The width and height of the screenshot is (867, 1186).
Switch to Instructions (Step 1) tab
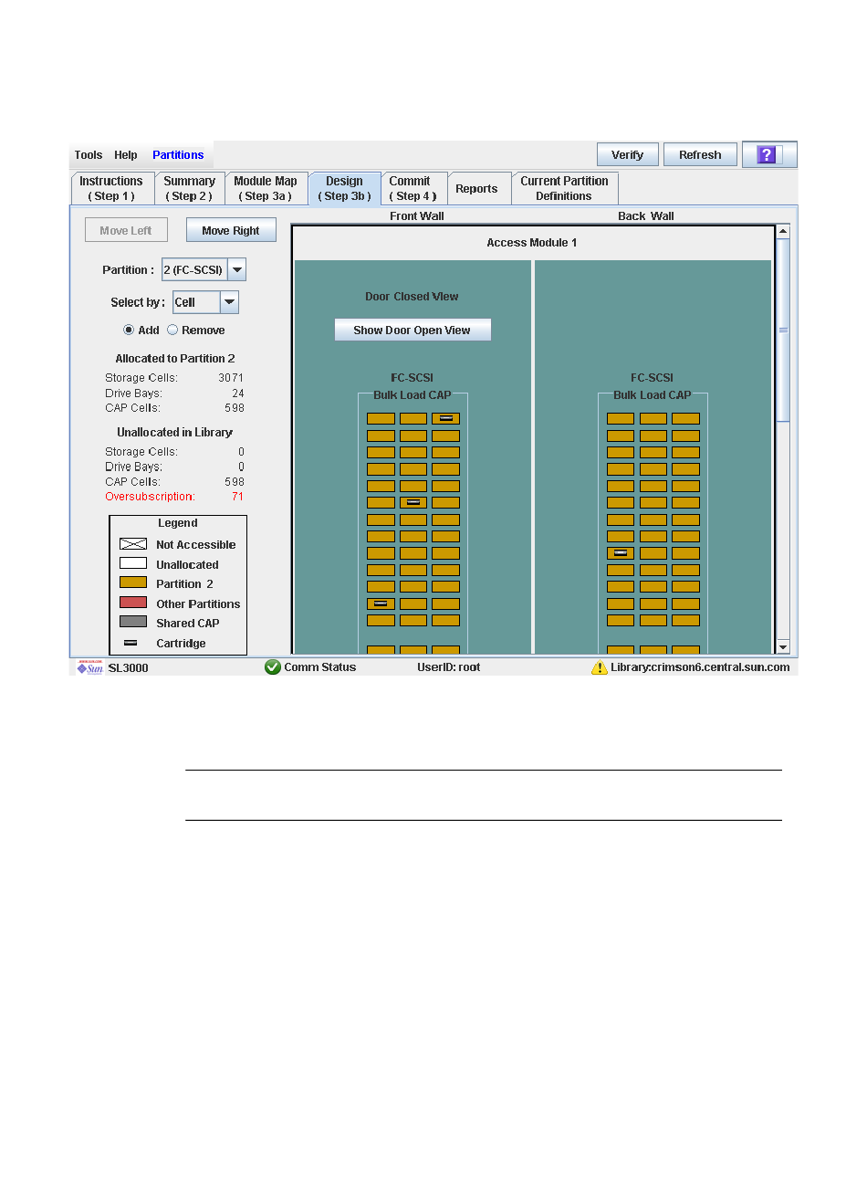pyautogui.click(x=112, y=189)
